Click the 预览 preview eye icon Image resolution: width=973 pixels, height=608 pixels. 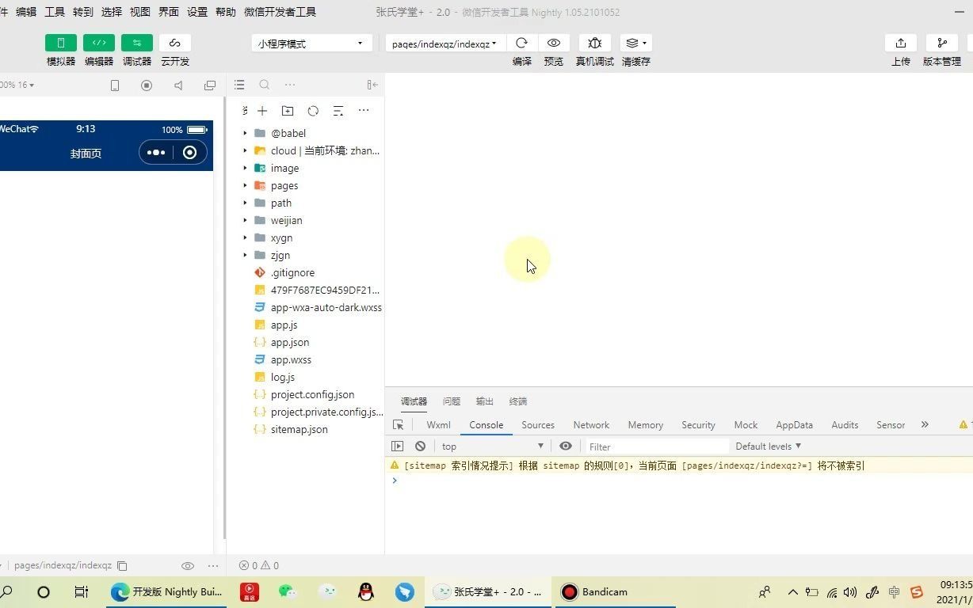[x=554, y=43]
